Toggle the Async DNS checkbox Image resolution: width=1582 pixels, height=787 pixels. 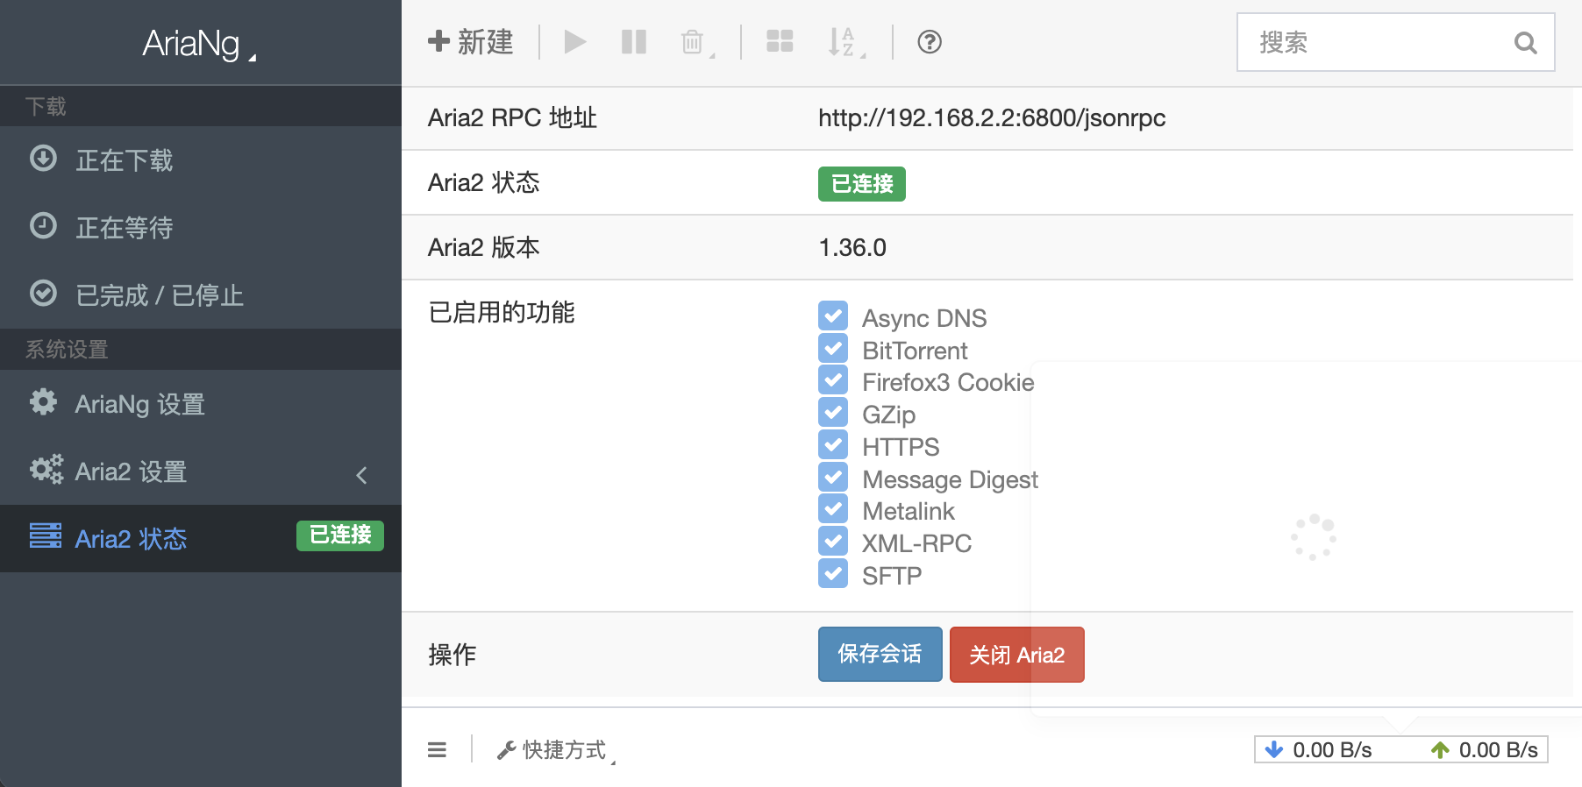pyautogui.click(x=833, y=316)
